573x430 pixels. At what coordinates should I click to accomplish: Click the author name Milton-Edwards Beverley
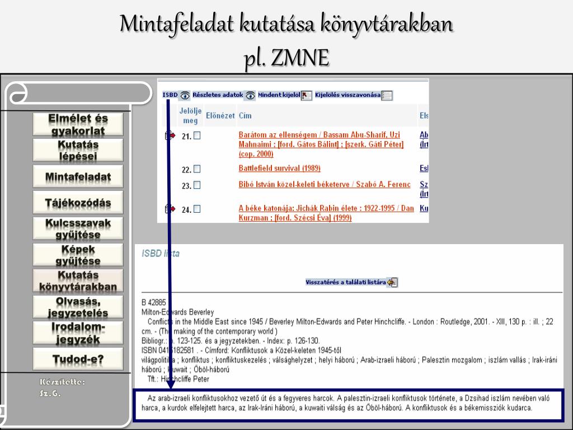coord(177,312)
